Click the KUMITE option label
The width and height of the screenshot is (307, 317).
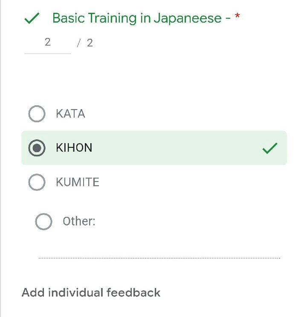(x=77, y=182)
